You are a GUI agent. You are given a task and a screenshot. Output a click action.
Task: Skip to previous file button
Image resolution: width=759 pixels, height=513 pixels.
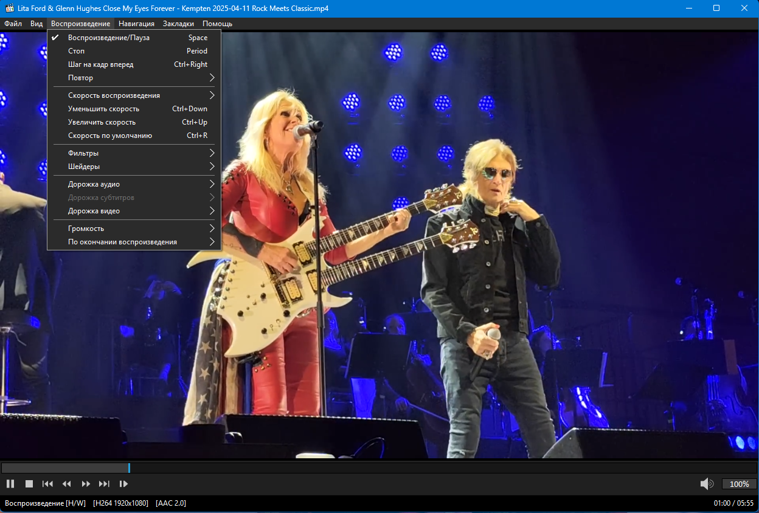tap(47, 484)
